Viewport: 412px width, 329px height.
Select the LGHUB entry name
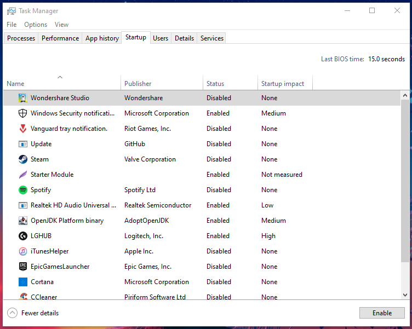pos(41,236)
